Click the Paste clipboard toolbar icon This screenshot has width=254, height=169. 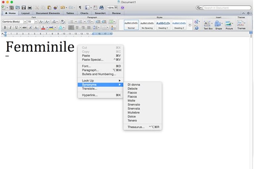coord(49,8)
